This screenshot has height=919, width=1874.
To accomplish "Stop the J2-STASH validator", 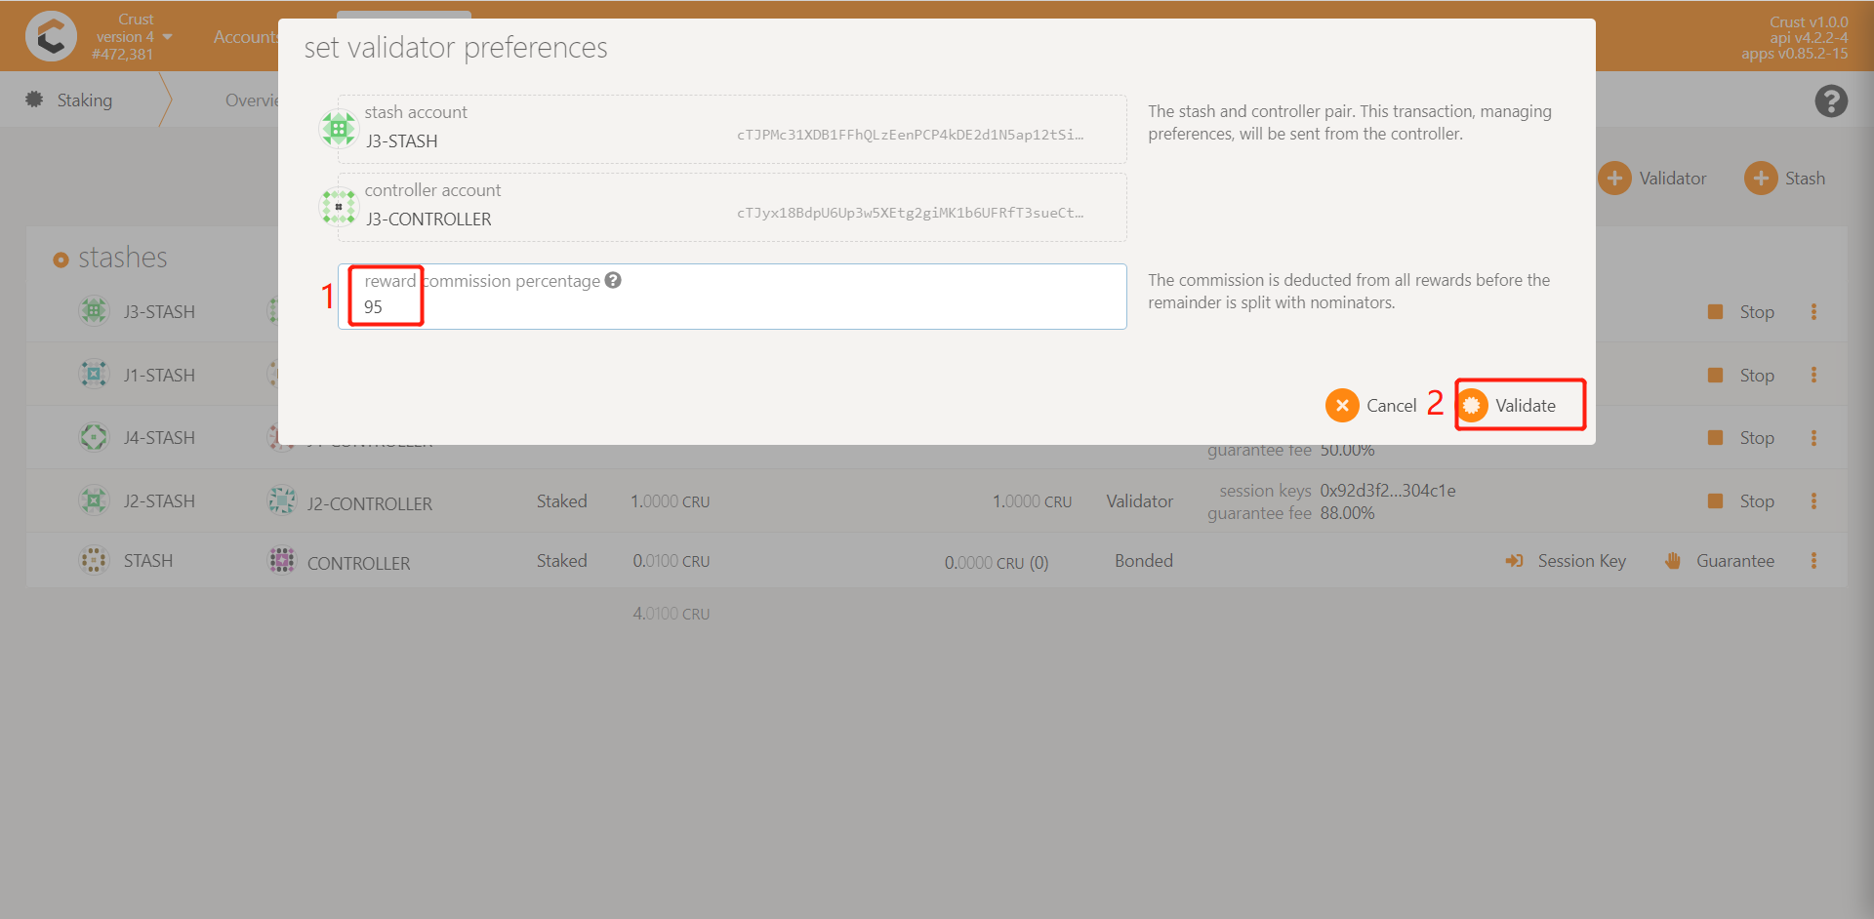I will coord(1741,501).
